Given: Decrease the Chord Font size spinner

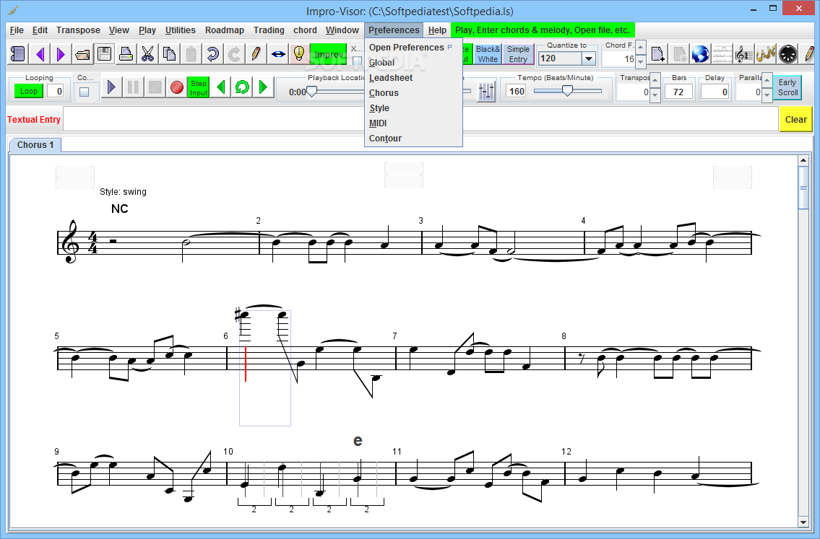Looking at the screenshot, I should pyautogui.click(x=641, y=61).
